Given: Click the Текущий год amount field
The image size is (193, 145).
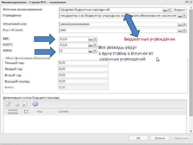Looking at the screenshot, I should point(83,63).
